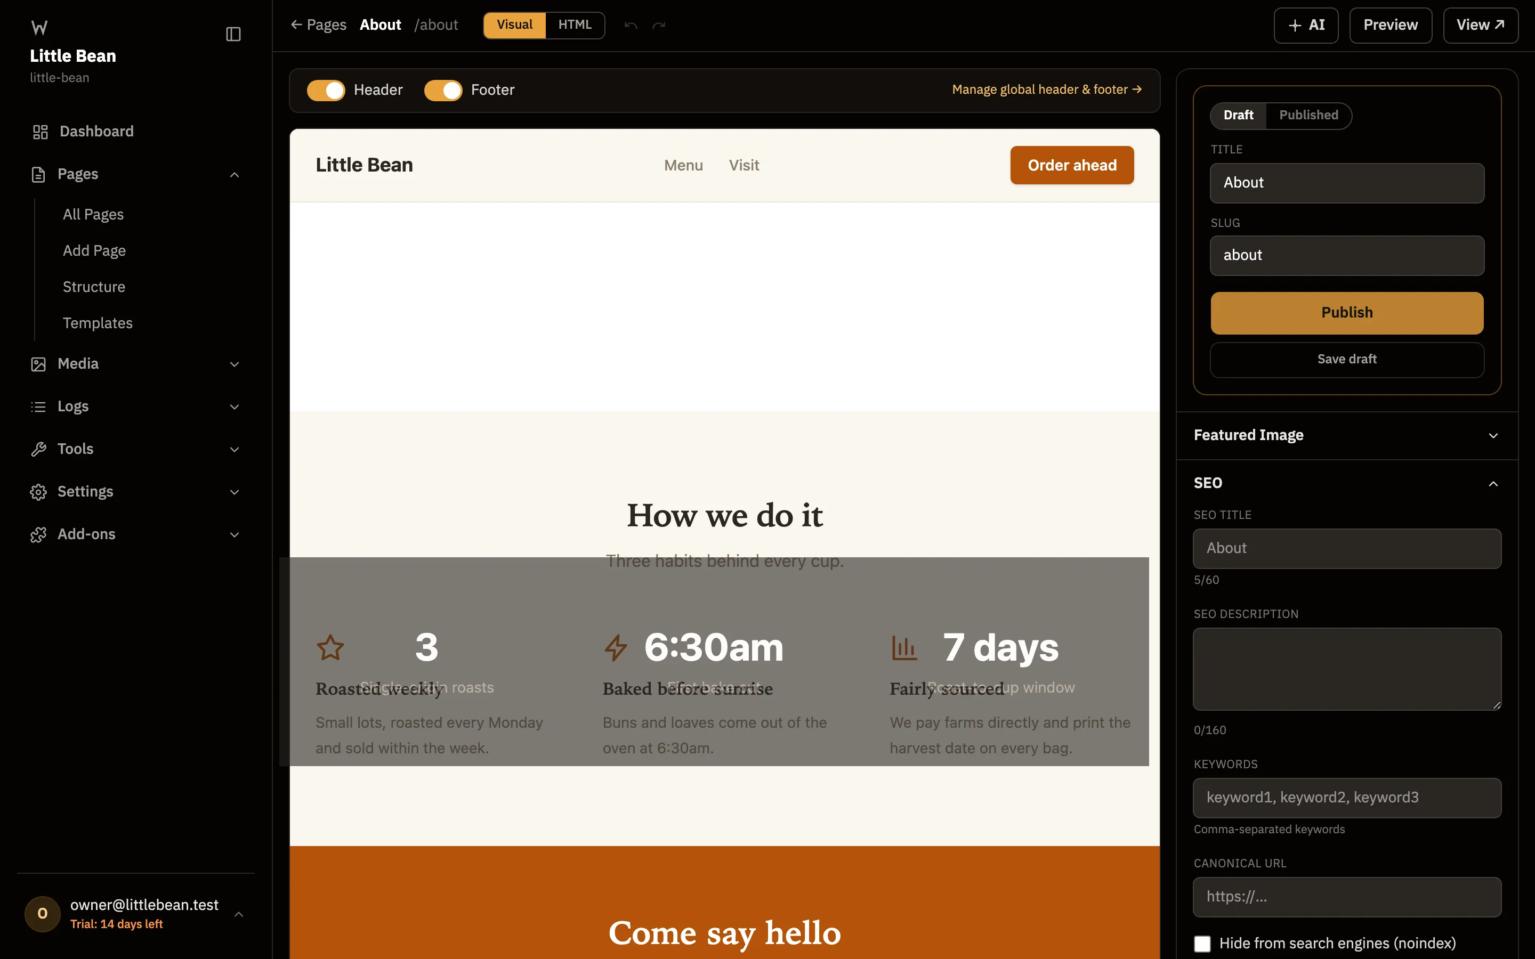The width and height of the screenshot is (1535, 959).
Task: Click the owner avatar circle
Action: click(43, 913)
